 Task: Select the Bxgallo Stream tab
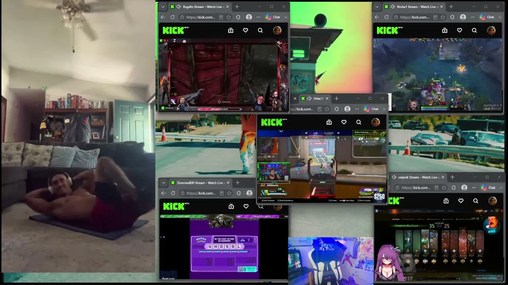200,7
